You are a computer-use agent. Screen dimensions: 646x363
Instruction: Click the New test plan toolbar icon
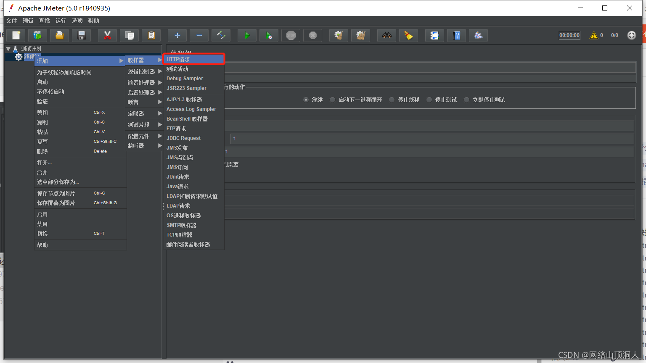(x=16, y=36)
